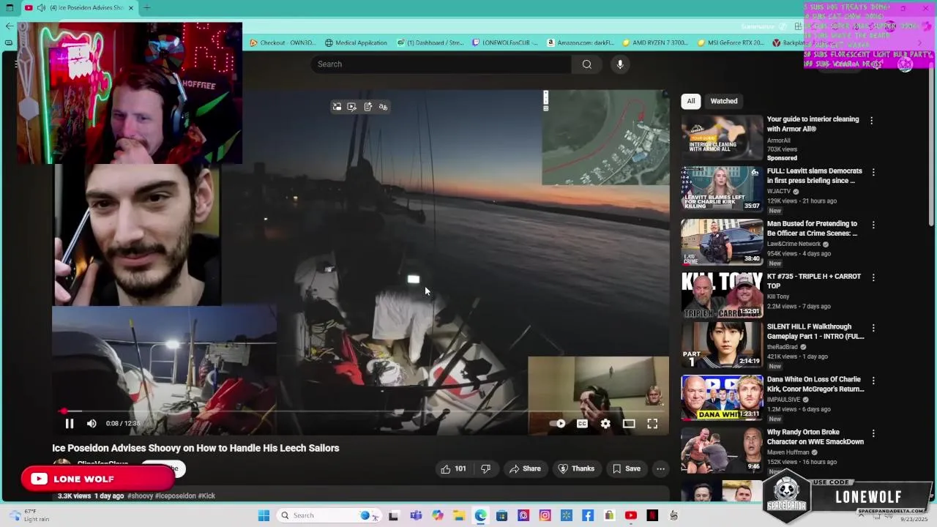This screenshot has height=527, width=937.
Task: Click the Windows taskbar search box
Action: click(x=328, y=515)
